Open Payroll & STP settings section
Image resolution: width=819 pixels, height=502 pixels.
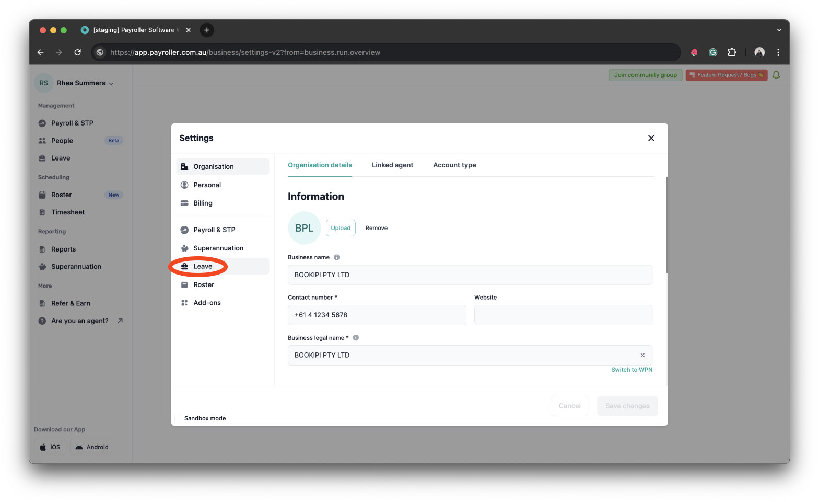point(223,230)
